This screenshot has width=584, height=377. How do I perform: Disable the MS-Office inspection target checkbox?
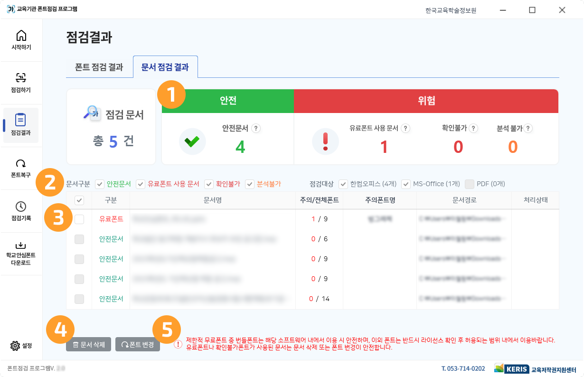[406, 184]
